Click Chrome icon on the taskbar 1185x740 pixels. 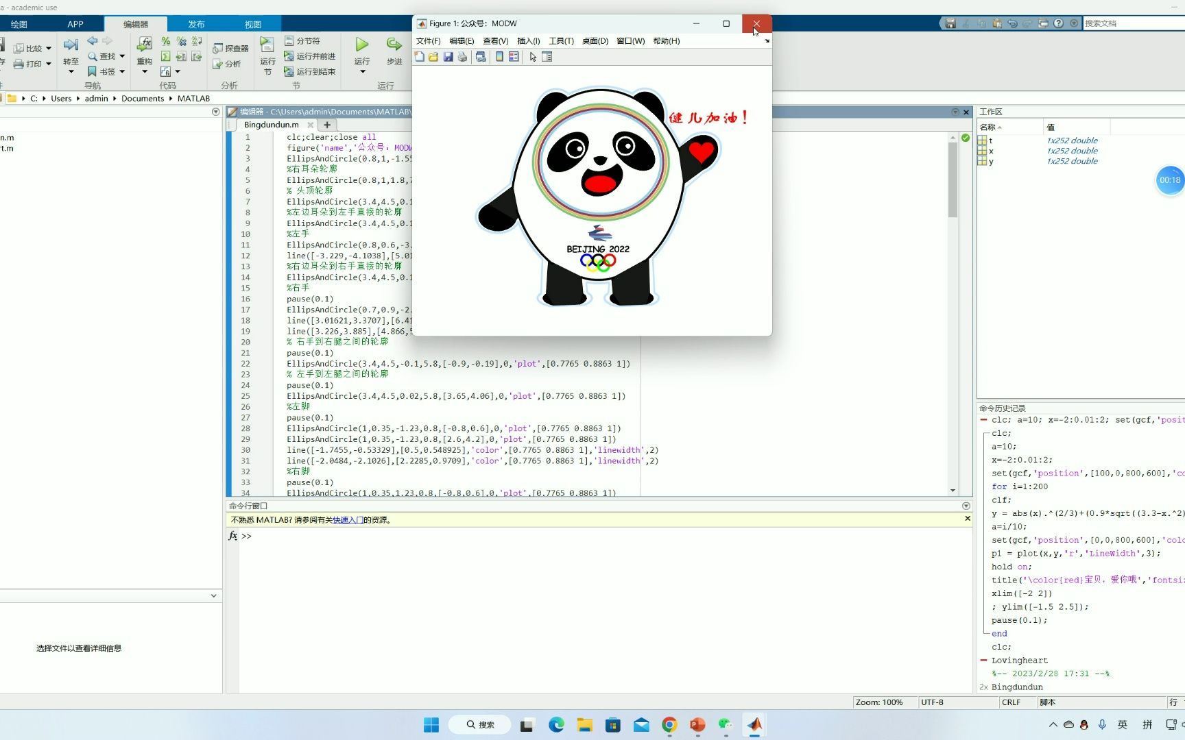tap(669, 725)
